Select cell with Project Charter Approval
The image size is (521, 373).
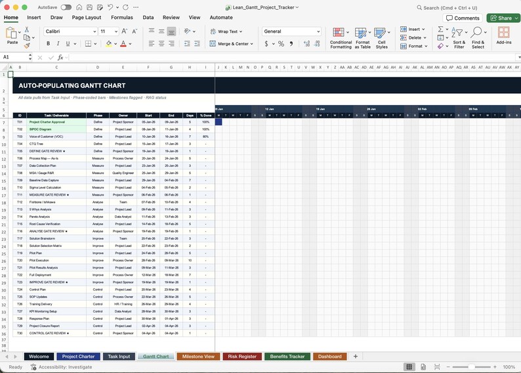[56, 122]
